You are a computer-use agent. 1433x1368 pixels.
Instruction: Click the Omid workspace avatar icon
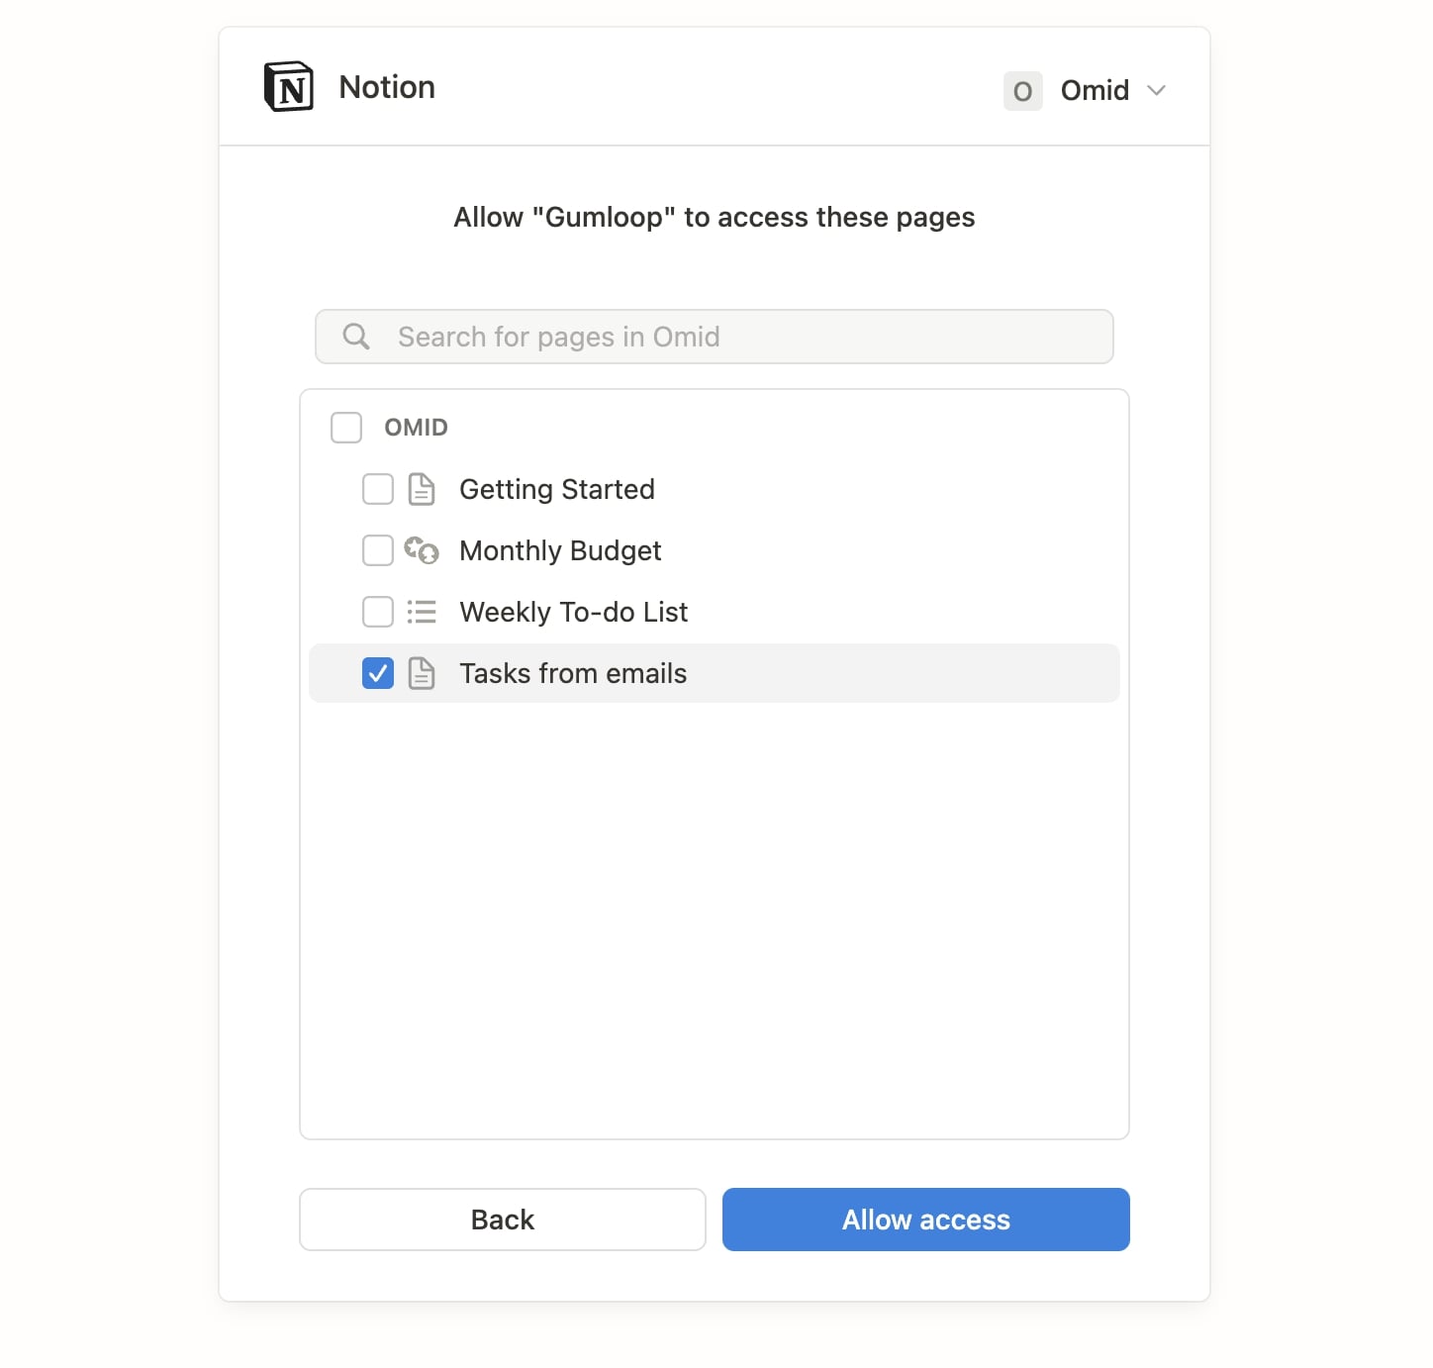coord(1022,91)
